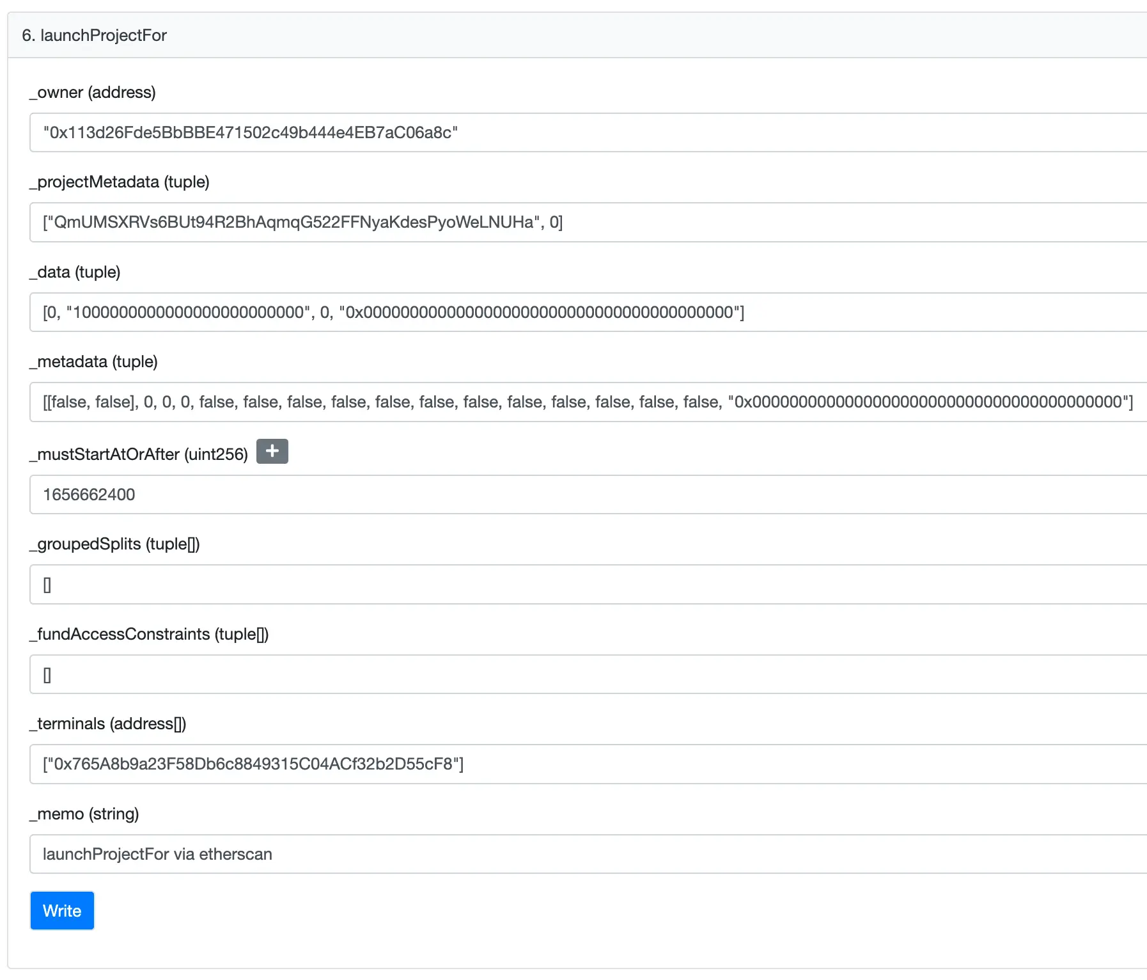Viewport: 1147px width, 980px height.
Task: Click the "_projectMetadata (tuple)" label
Action: pos(119,182)
